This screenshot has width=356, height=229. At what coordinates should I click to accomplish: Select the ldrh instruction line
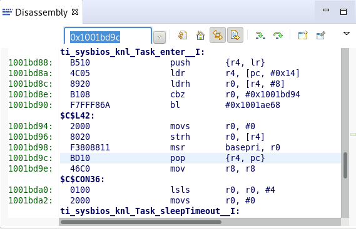tap(200, 84)
